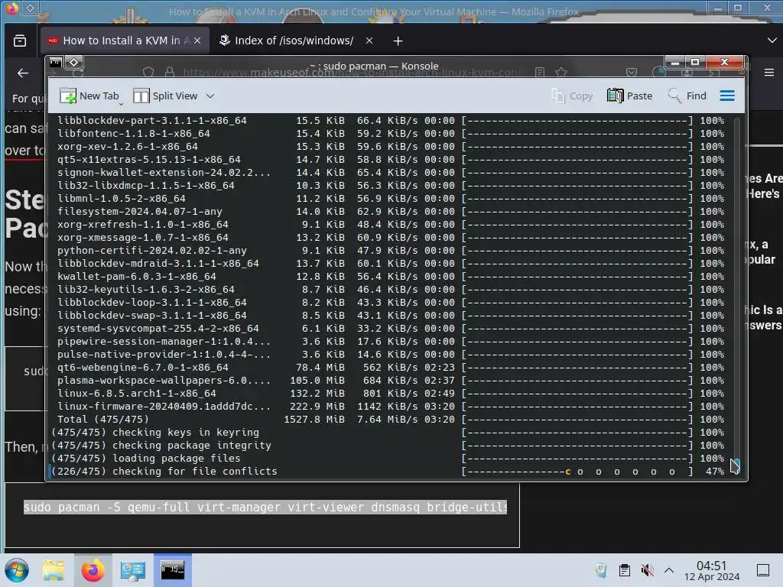Expand the Split View dropdown arrow
Screen dimensions: 783x587
coord(210,96)
